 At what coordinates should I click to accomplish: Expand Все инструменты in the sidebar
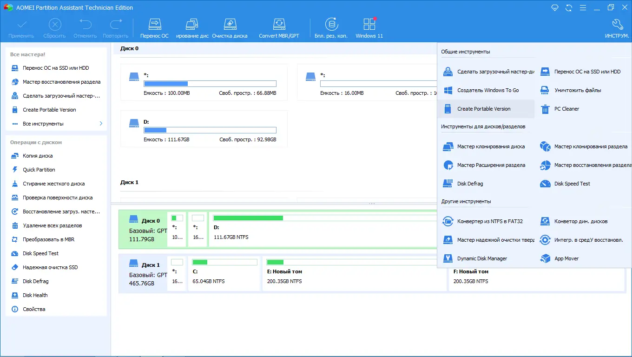[56, 124]
